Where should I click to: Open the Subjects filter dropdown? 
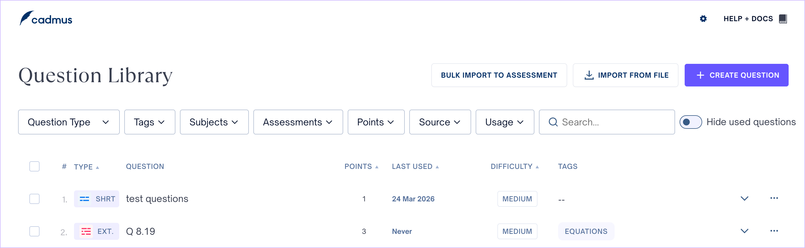214,122
